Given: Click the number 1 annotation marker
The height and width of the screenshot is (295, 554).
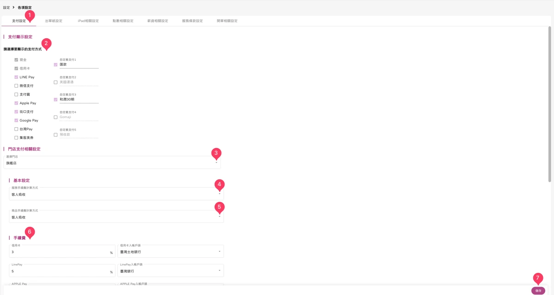Looking at the screenshot, I should 30,15.
